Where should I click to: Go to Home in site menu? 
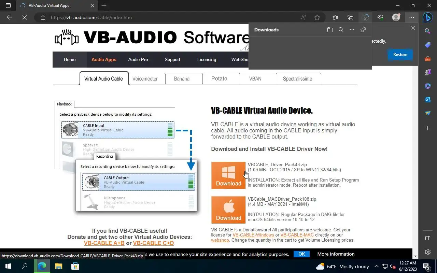70,59
